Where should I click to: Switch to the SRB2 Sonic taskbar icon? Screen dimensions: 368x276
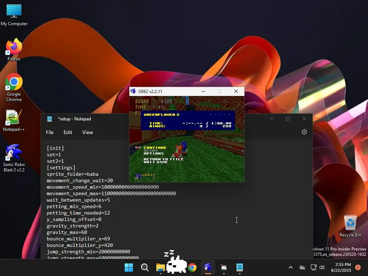pos(208,267)
